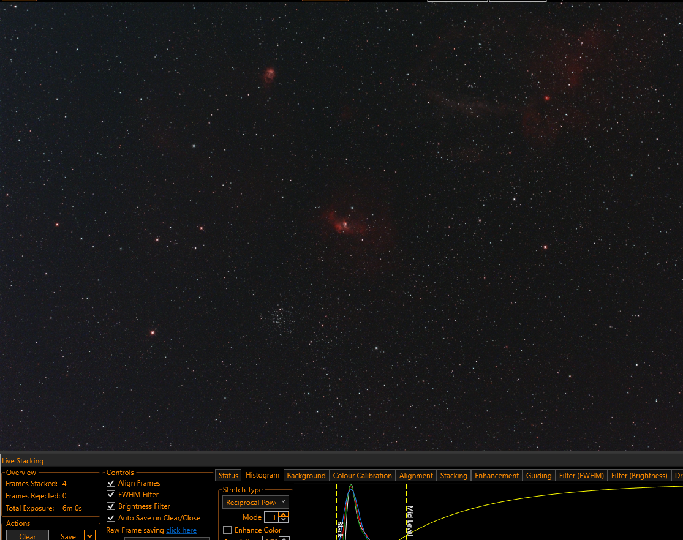
Task: Select the Histogram tab
Action: (x=262, y=475)
